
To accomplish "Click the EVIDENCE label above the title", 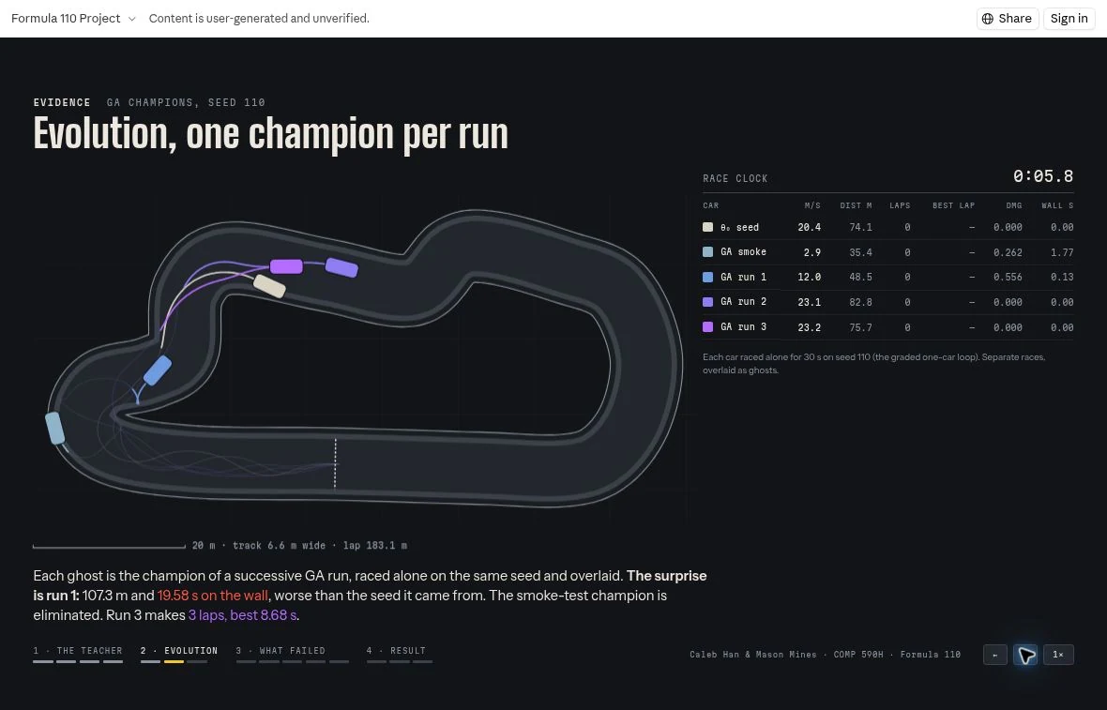I will (62, 102).
